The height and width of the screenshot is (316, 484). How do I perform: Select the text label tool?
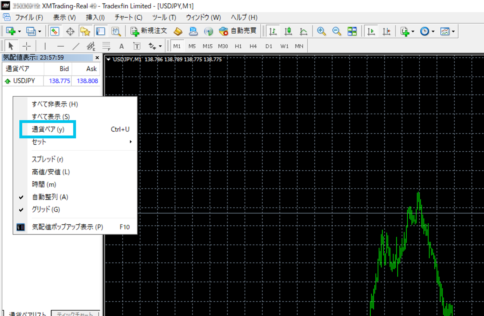(137, 46)
